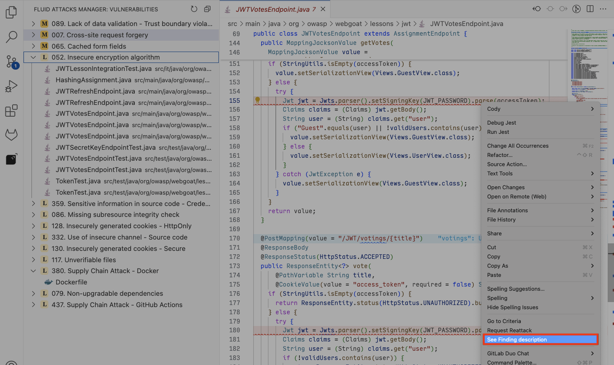
Task: Open JWTLessonIntegrationTest.java from vulnerability list
Action: 121,69
